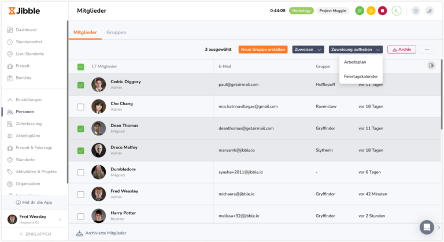This screenshot has width=444, height=242.
Task: Click the Jibble logo
Action: [24, 11]
